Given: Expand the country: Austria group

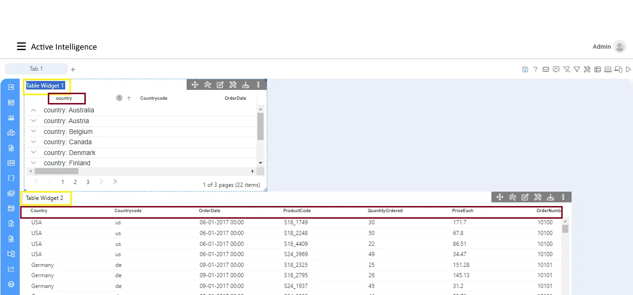Looking at the screenshot, I should pyautogui.click(x=33, y=121).
